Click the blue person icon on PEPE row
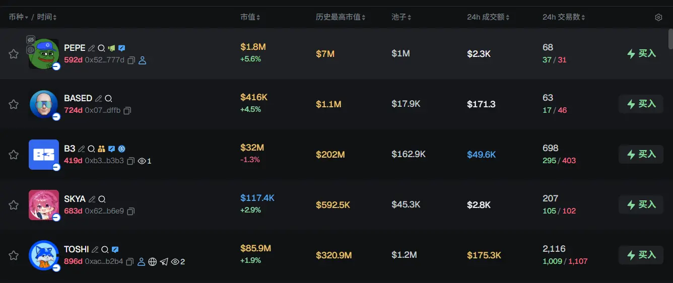Screen dimensions: 673x283 [x=142, y=60]
